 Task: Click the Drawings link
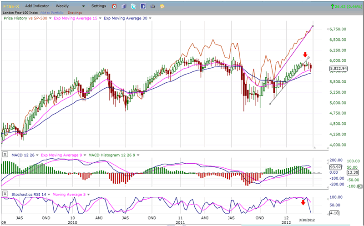click(74, 12)
